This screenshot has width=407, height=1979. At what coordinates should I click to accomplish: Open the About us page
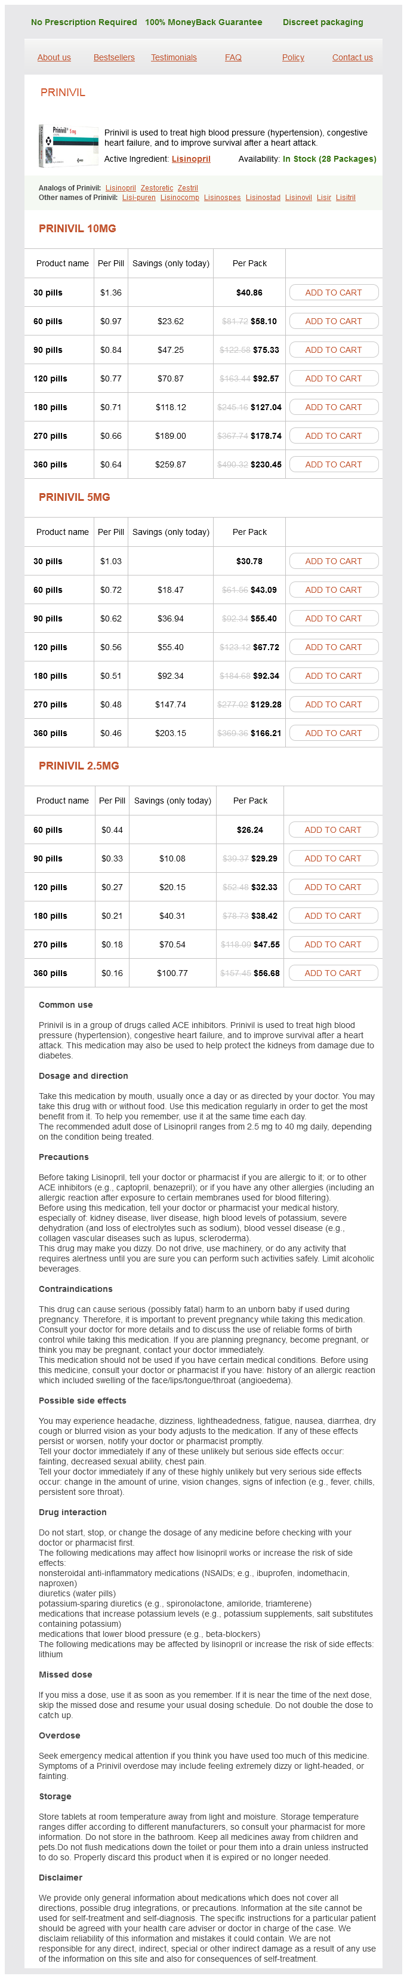[54, 58]
